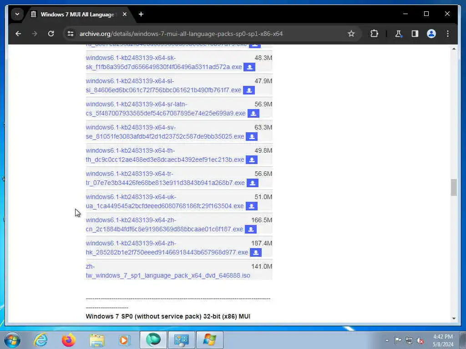Image resolution: width=466 pixels, height=349 pixels.
Task: Open the muted volume tray icon
Action: coord(420,340)
